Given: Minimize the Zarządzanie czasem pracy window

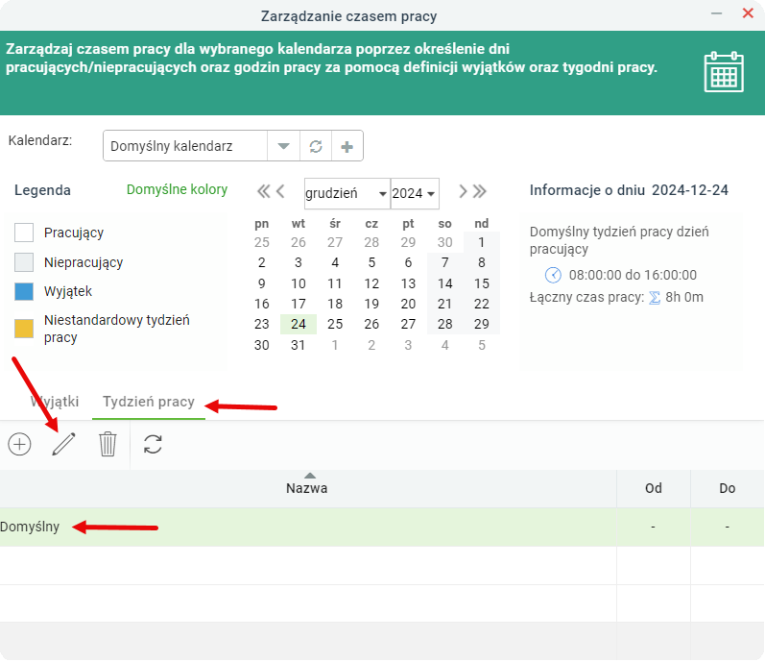Looking at the screenshot, I should tap(716, 13).
